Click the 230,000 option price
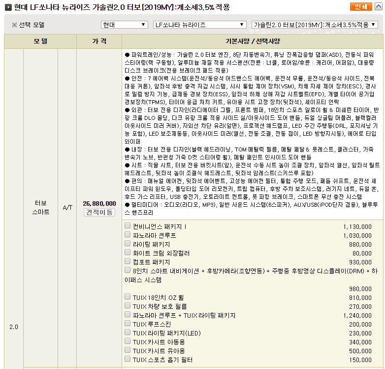 coord(360,333)
